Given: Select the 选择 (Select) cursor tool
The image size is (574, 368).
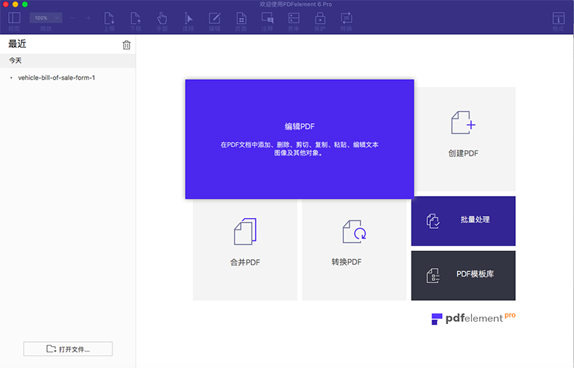Looking at the screenshot, I should (188, 19).
